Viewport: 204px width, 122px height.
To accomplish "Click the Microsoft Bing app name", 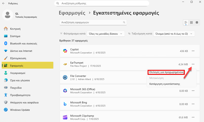I will click(78, 102).
